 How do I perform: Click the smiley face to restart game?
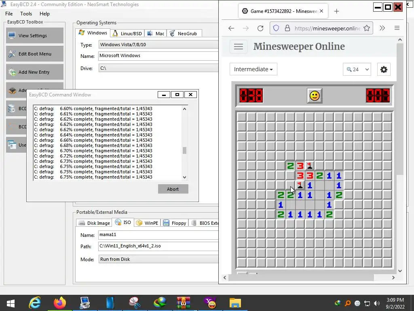(315, 96)
